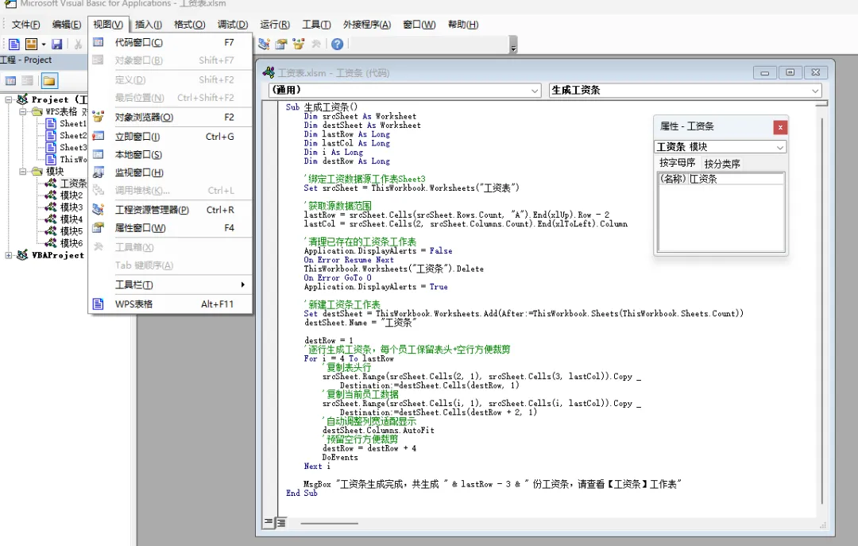Click View Code icon in Project pane

click(x=10, y=81)
